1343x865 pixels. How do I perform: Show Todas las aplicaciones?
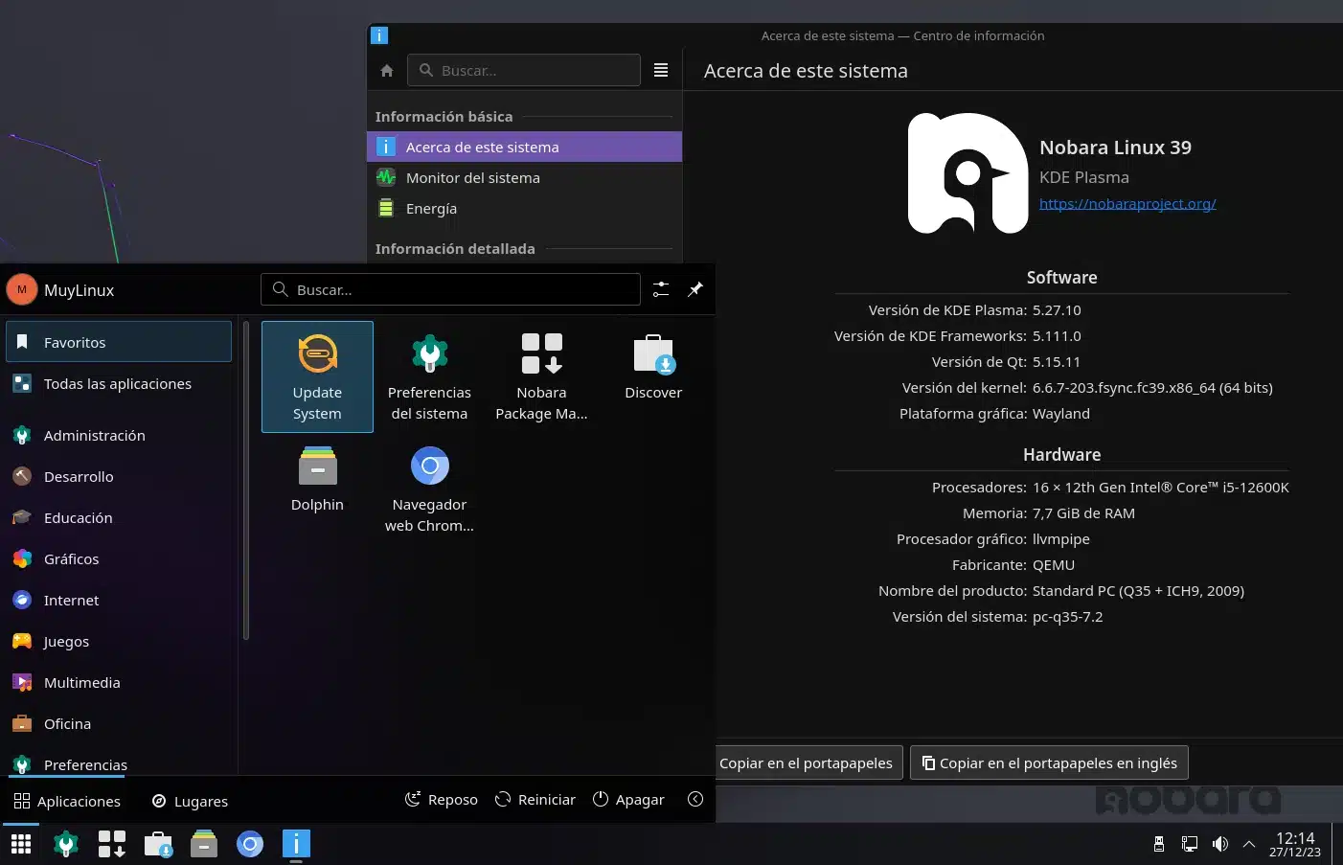point(119,383)
